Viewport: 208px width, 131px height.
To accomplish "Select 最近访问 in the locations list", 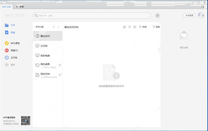I will pos(48,36).
